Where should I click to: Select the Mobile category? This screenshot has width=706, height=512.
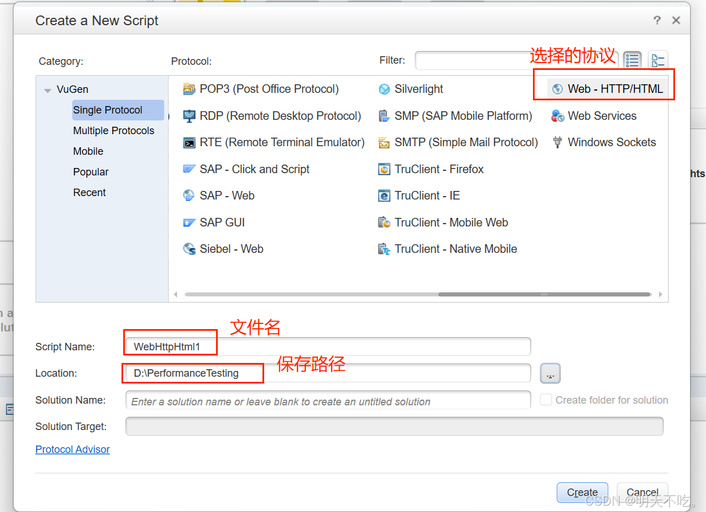click(x=88, y=151)
